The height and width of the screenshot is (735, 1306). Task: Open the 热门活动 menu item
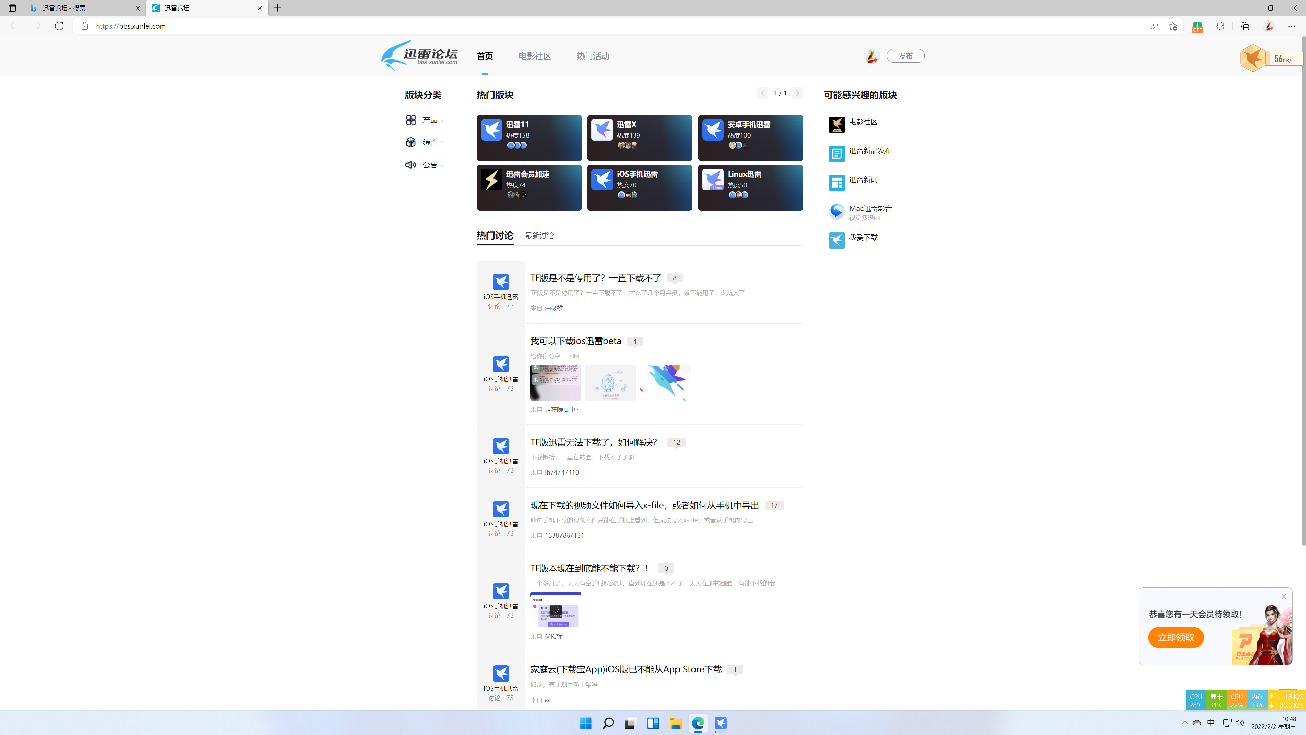[x=592, y=56]
